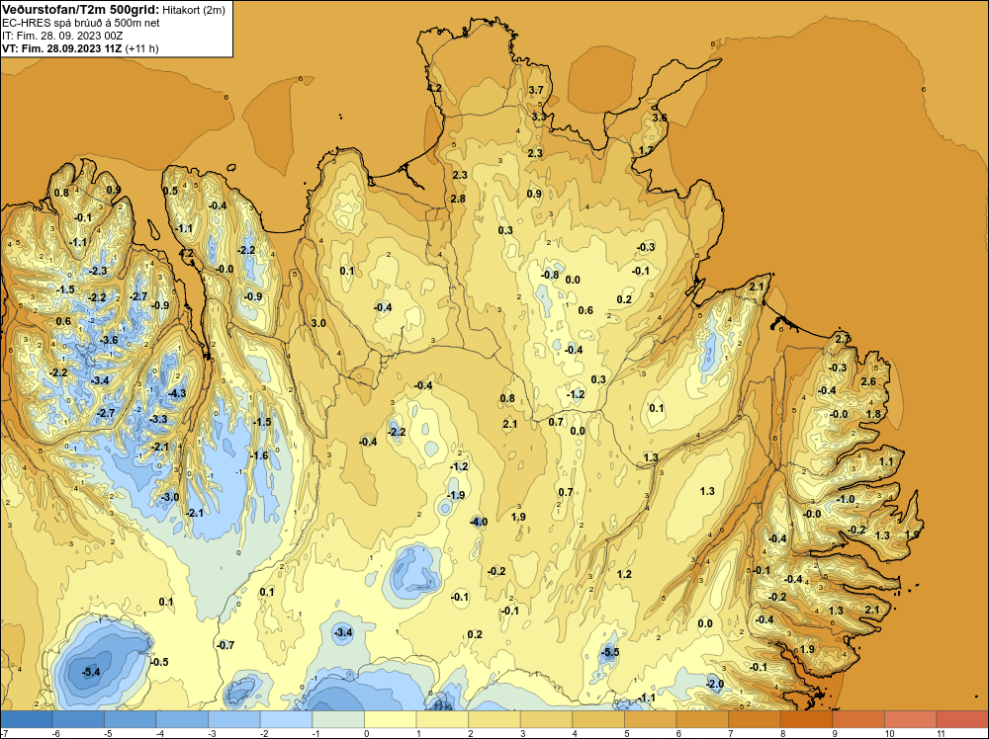Select the pale green swatch between -1 and 0

pyautogui.click(x=338, y=719)
